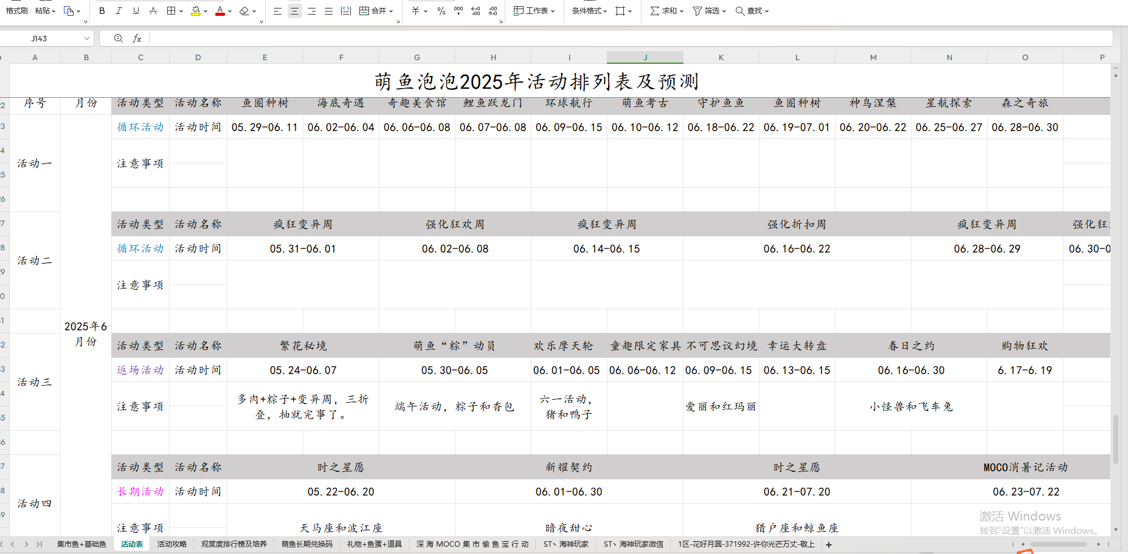1128x554 pixels.
Task: Jump to last sheet arrow
Action: point(40,544)
